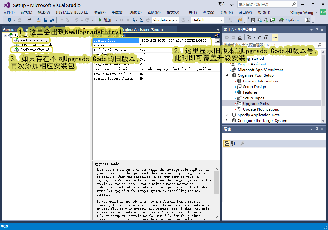Viewport: 328px width, 230px height.
Task: Open the 工具(T) menu
Action: click(x=191, y=12)
